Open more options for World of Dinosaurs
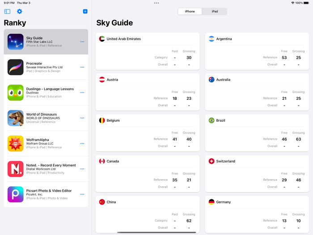313x235 pixels. coord(82,118)
